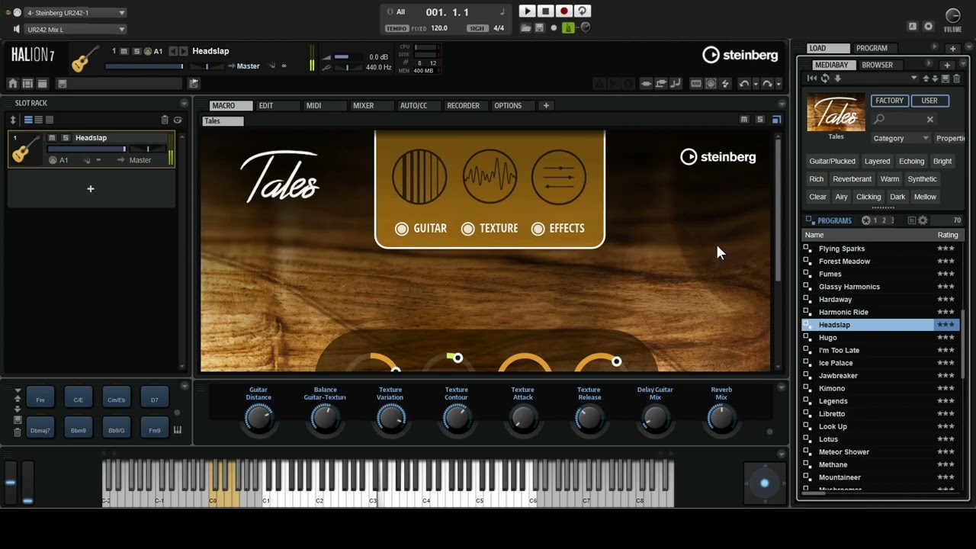Image resolution: width=976 pixels, height=549 pixels.
Task: Click the redo arrow in the toolbar
Action: pyautogui.click(x=767, y=84)
